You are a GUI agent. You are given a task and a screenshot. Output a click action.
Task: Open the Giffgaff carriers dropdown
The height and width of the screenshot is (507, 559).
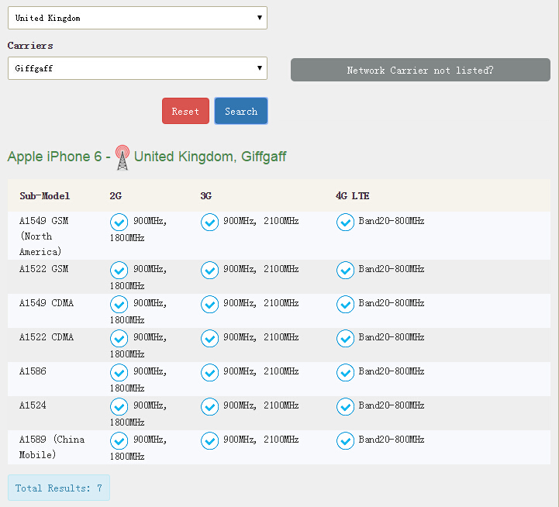(137, 68)
